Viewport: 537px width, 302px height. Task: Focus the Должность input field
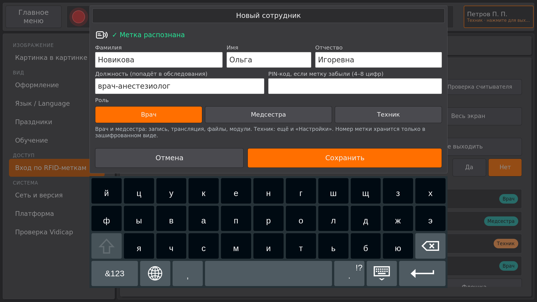point(180,86)
